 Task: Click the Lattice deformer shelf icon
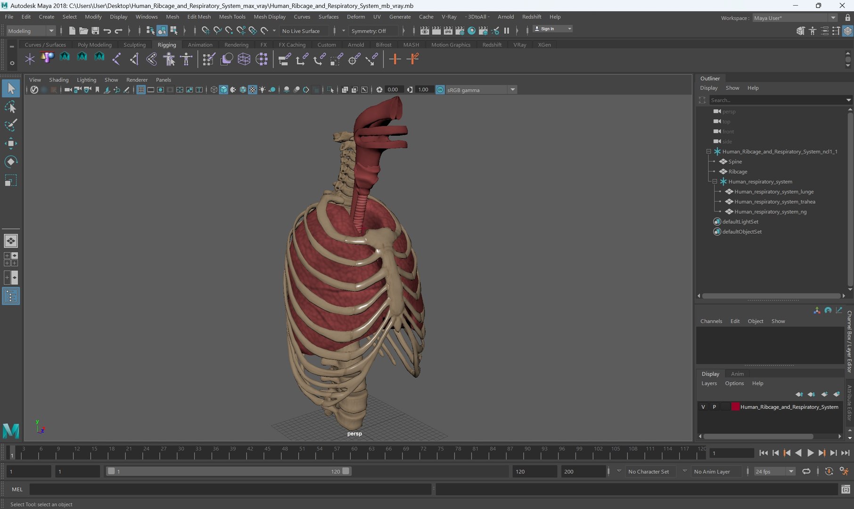click(x=244, y=59)
